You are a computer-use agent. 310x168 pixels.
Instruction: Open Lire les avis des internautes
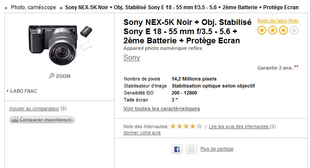point(239,126)
